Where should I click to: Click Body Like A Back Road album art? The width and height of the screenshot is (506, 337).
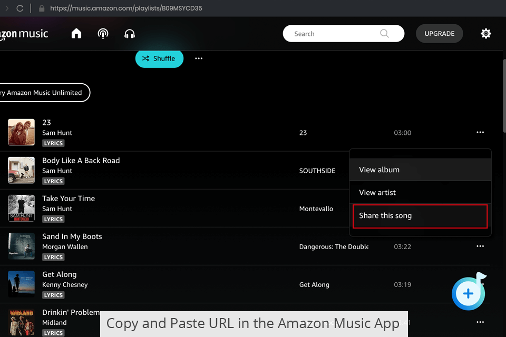pyautogui.click(x=21, y=170)
